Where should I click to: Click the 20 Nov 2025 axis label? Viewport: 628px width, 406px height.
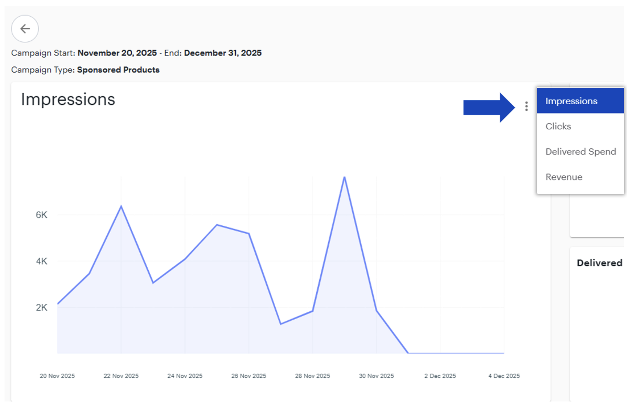pyautogui.click(x=57, y=376)
